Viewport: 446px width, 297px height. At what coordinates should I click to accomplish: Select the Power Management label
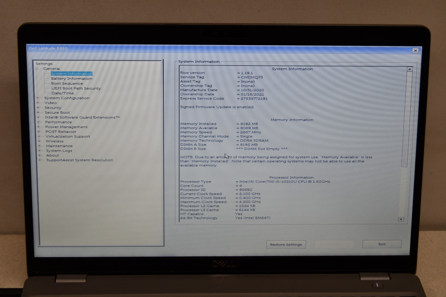tap(66, 127)
